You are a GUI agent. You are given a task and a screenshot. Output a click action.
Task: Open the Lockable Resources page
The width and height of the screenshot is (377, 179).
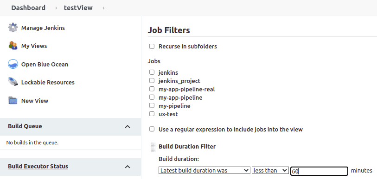48,82
